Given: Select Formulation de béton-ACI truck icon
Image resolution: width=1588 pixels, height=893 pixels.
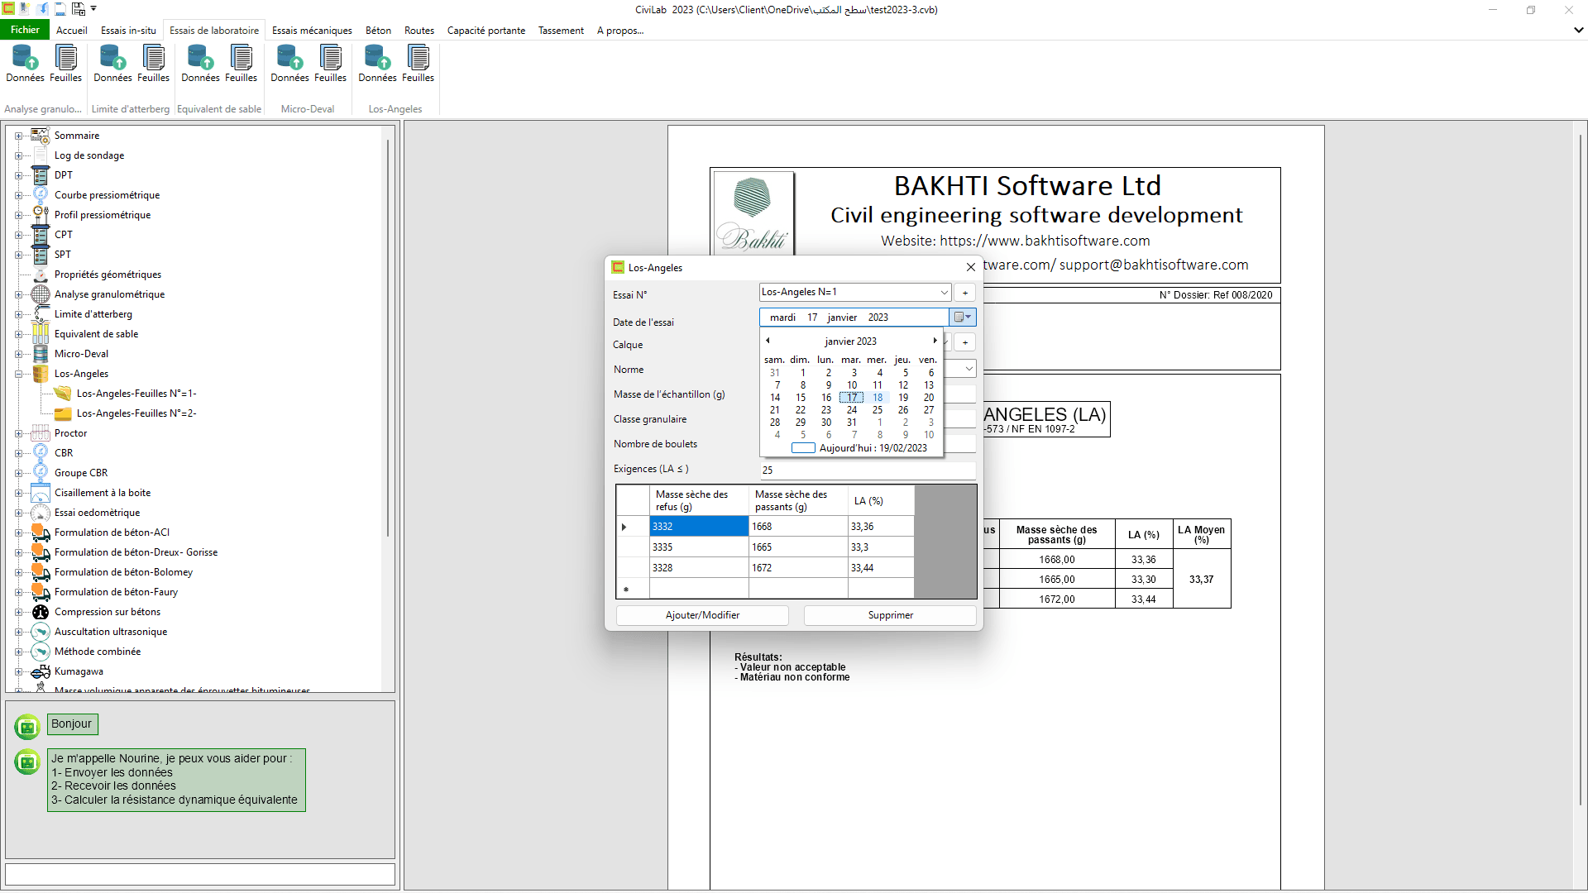Looking at the screenshot, I should (x=41, y=532).
